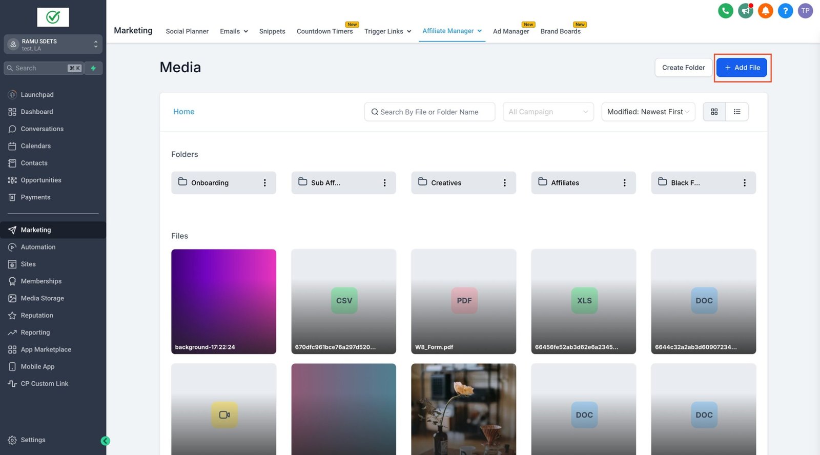Click the blue help question mark icon
Screen dimensions: 820x455
[785, 11]
